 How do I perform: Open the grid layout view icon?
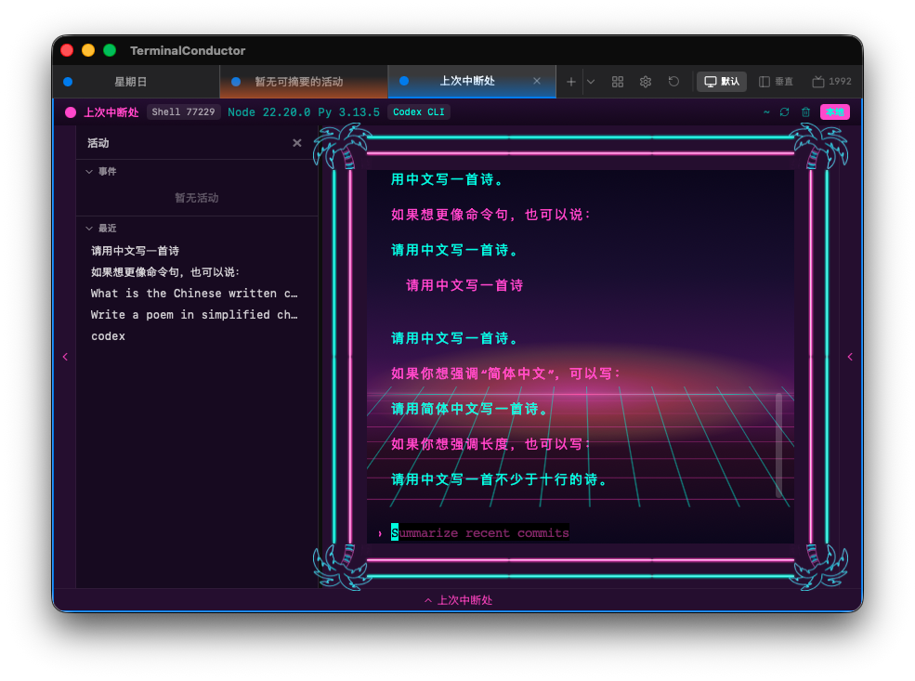click(618, 82)
